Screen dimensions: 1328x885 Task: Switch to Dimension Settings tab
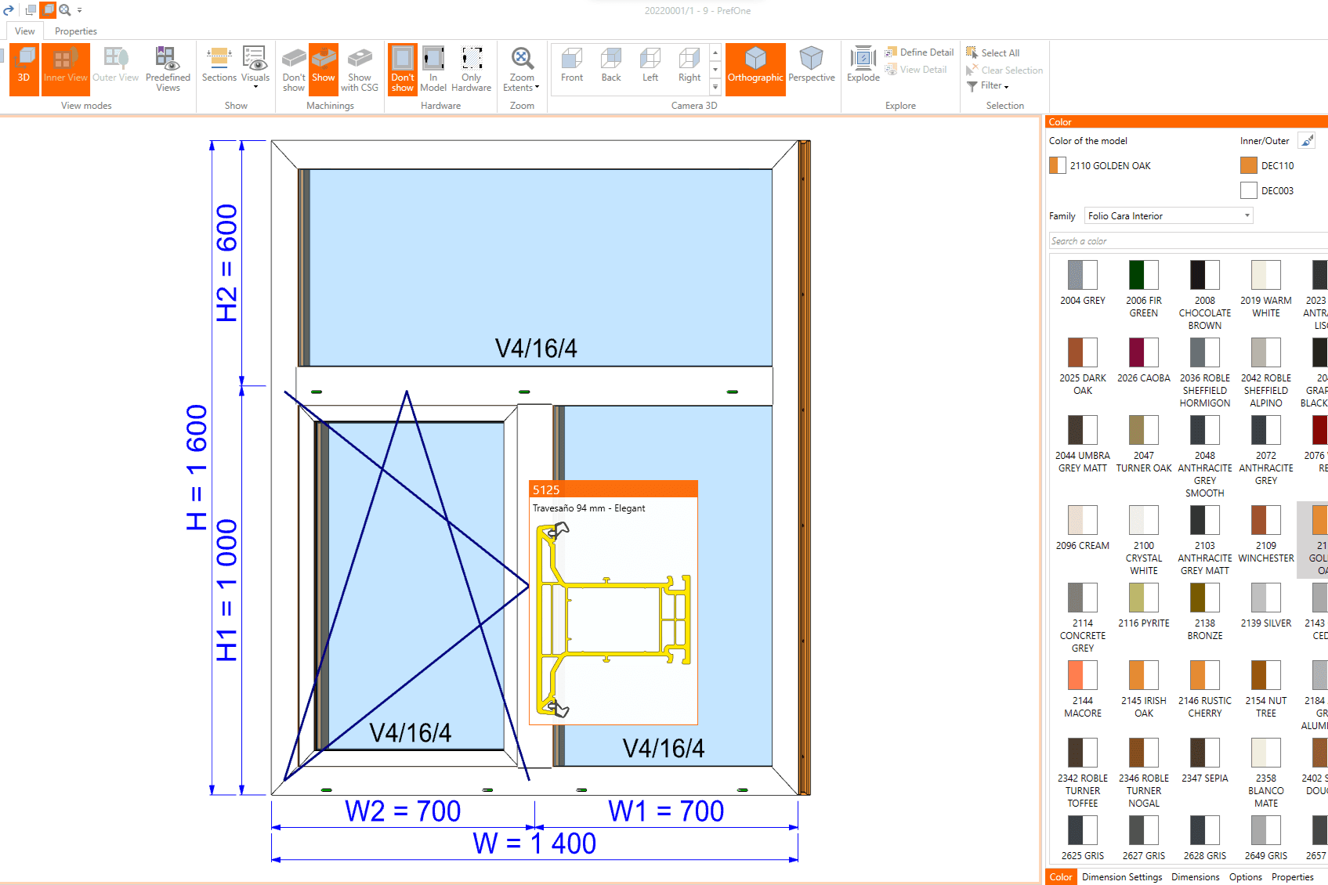(1122, 877)
